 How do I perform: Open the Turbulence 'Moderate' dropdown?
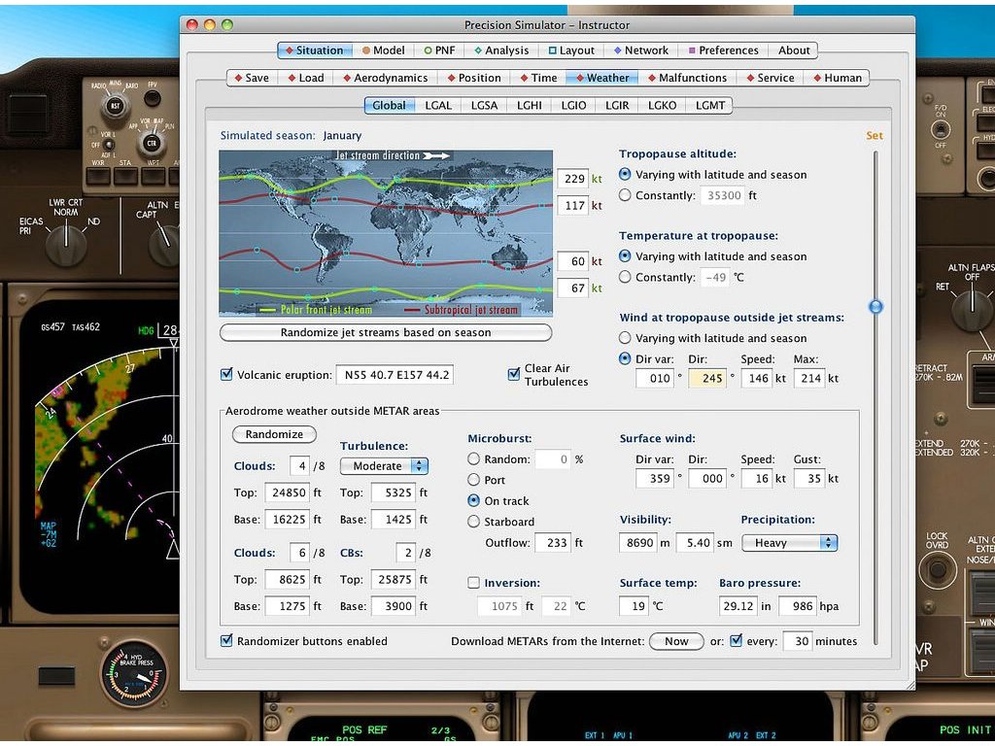point(384,465)
